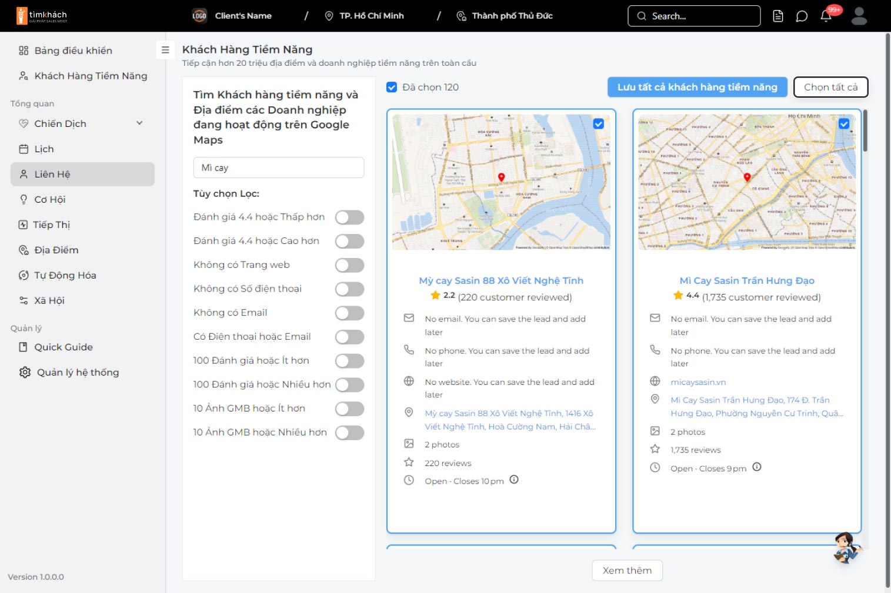Collapse sidebar with the hamburger icon
The height and width of the screenshot is (593, 891).
click(x=165, y=50)
